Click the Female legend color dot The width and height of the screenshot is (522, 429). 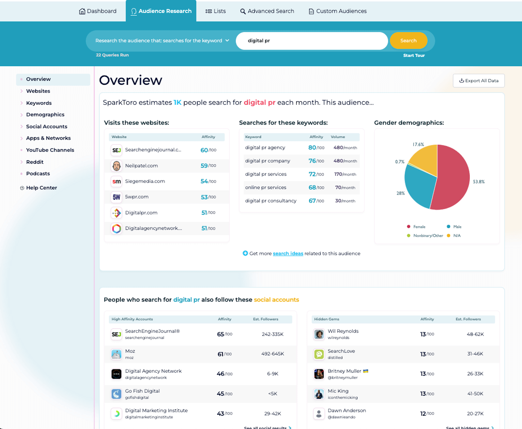408,227
